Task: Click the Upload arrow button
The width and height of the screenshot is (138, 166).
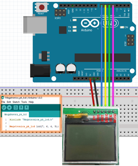Action: (x=9, y=108)
